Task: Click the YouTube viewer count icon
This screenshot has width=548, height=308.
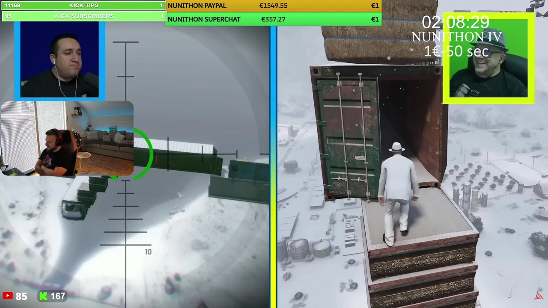Action: pos(8,296)
